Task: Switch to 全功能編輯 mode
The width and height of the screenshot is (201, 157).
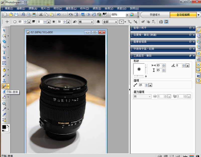Action: 183,15
